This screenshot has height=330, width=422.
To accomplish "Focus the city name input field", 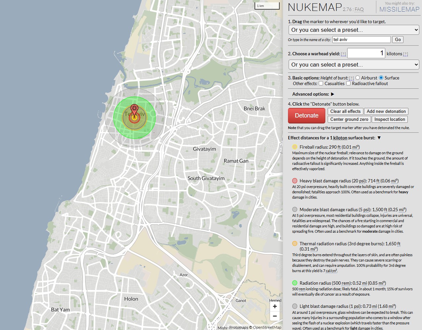I will pyautogui.click(x=361, y=39).
